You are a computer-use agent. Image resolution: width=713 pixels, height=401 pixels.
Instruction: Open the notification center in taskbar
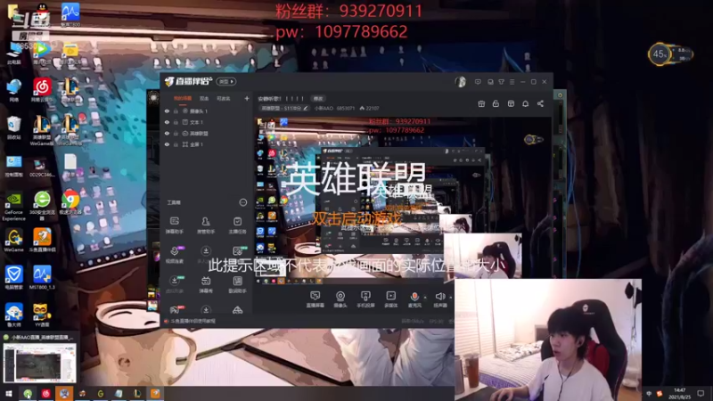701,394
